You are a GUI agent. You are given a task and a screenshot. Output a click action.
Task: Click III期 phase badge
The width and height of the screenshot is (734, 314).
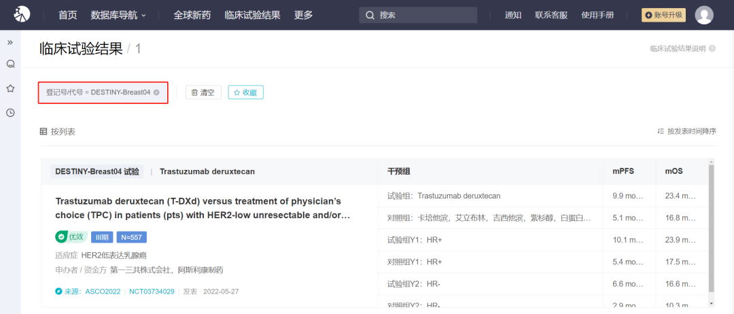(102, 237)
